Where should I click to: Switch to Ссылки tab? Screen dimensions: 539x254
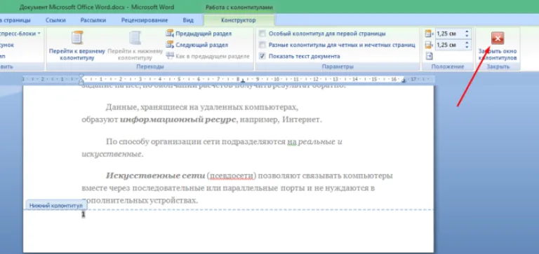pyautogui.click(x=55, y=20)
